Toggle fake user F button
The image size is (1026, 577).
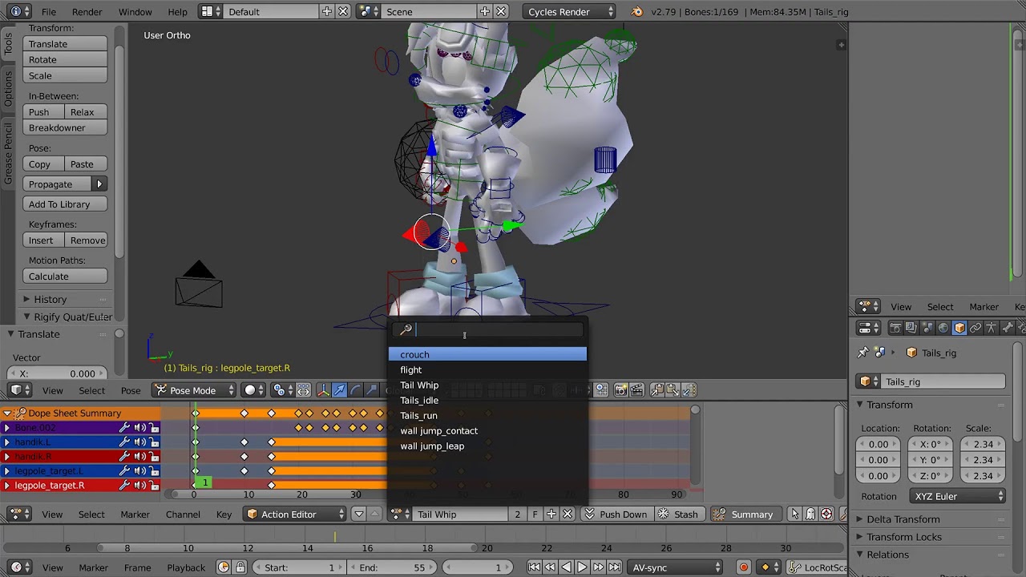pyautogui.click(x=535, y=514)
